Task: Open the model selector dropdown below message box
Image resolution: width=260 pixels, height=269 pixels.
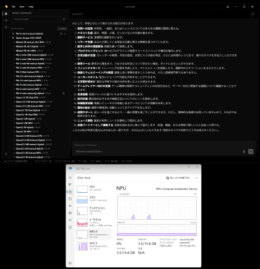Action: pos(89,151)
